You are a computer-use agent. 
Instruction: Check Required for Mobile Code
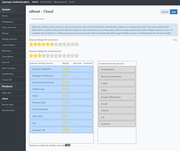coord(77,89)
